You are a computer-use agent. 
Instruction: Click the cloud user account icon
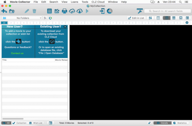click(80, 11)
